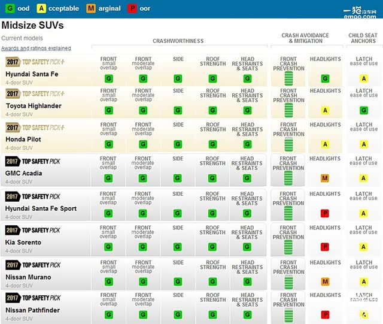Click Hyundai Santa Fe 2017 Top Safety Pick+ badge
The height and width of the screenshot is (324, 383).
pos(35,62)
